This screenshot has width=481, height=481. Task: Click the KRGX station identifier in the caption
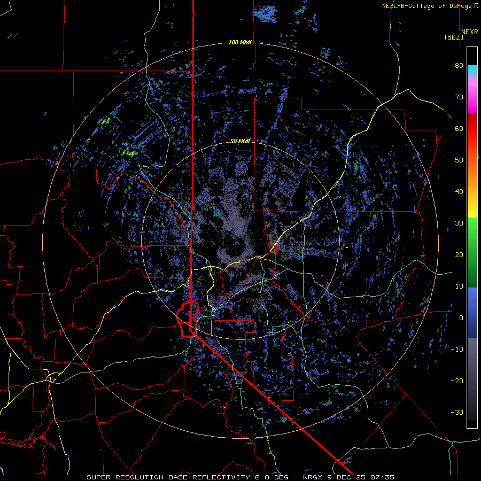click(x=313, y=477)
